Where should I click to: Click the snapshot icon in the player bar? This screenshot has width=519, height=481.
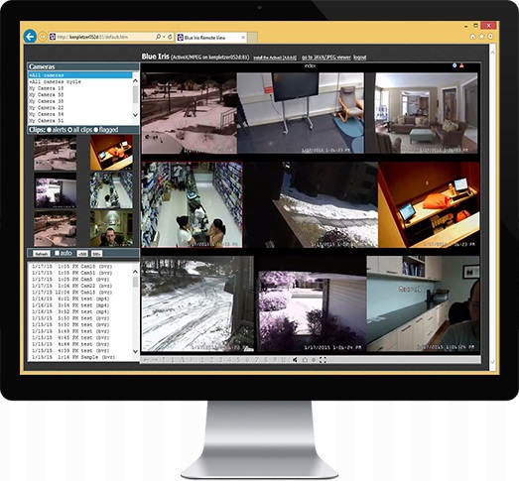pyautogui.click(x=305, y=360)
